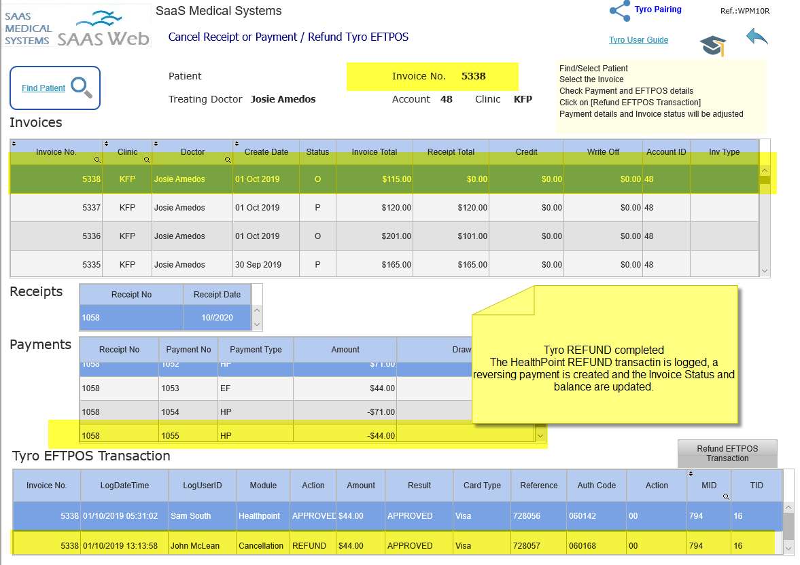Click the Invoices table scroll down arrow
The width and height of the screenshot is (800, 565).
(764, 271)
